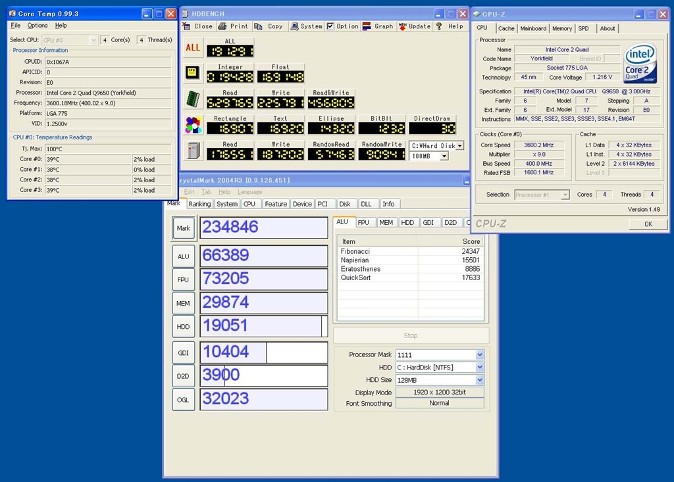Switch to the Mainboard tab in CPU-Z

coord(533,28)
